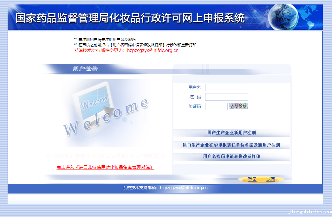Refresh the 7985 captcha image

click(238, 106)
